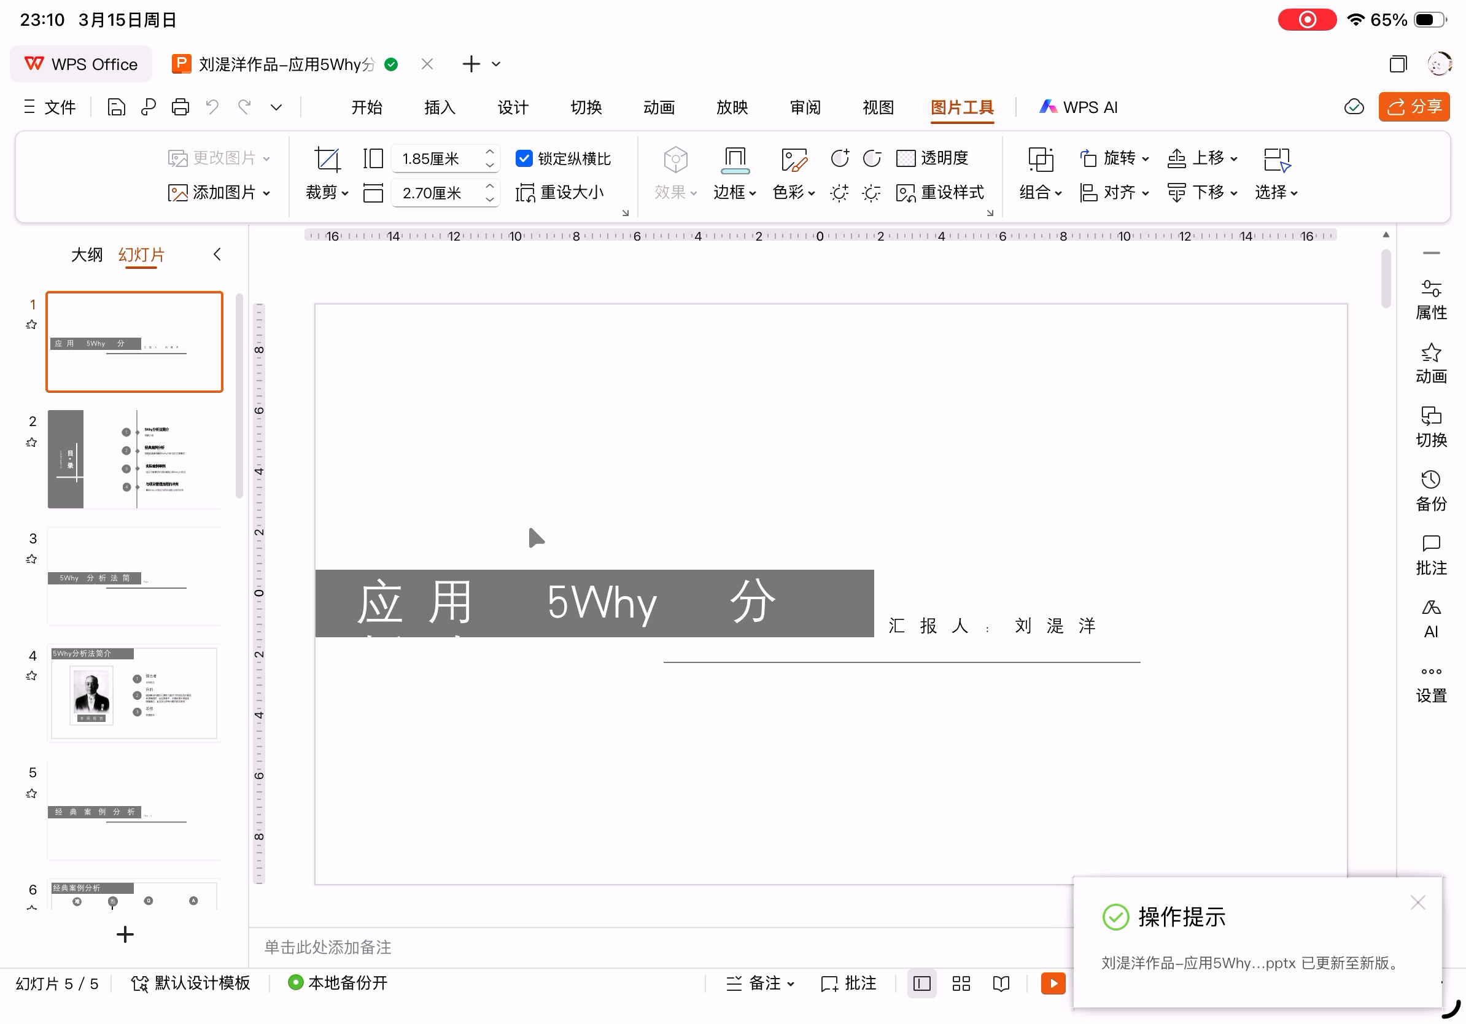
Task: Click the crop (裁剪) tool icon
Action: click(327, 159)
